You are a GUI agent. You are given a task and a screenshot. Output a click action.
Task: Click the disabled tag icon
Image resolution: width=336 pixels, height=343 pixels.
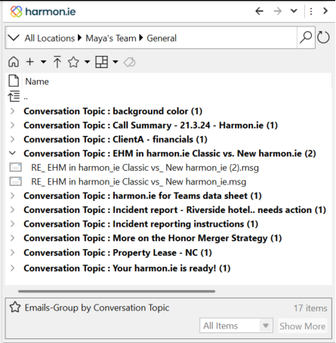click(129, 62)
